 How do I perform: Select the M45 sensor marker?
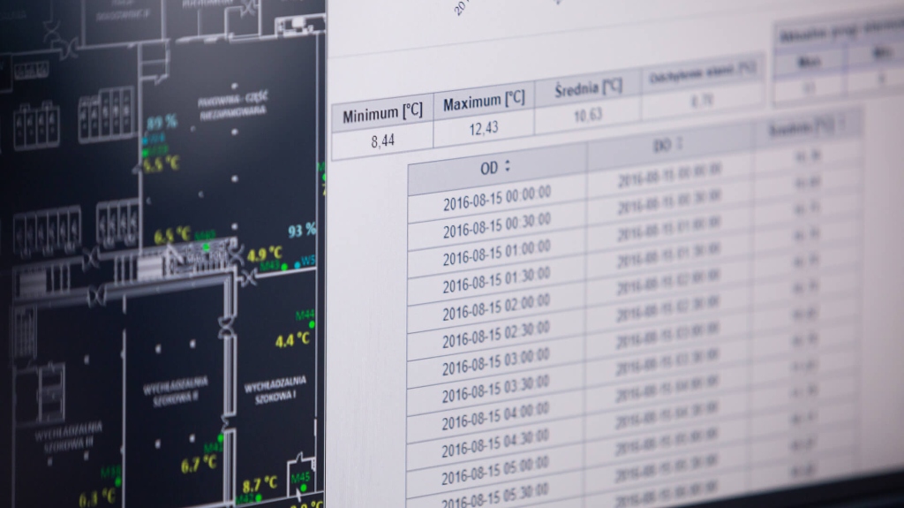301,478
